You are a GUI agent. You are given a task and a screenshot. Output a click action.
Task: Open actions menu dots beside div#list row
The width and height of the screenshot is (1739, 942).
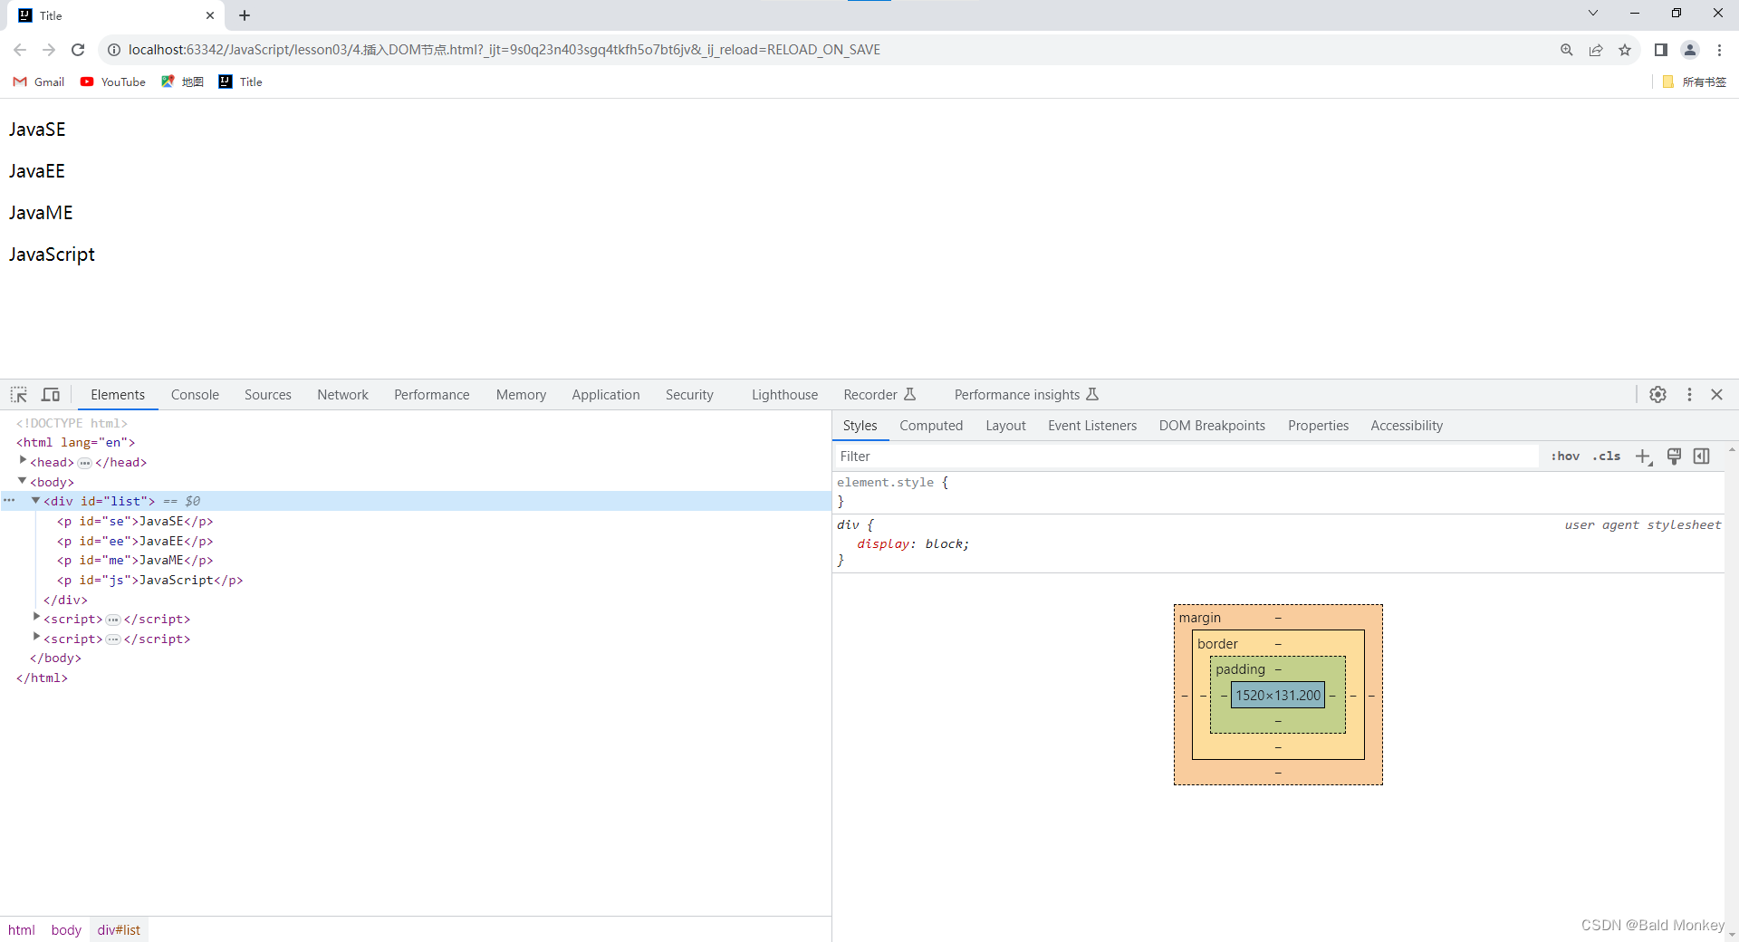[9, 500]
